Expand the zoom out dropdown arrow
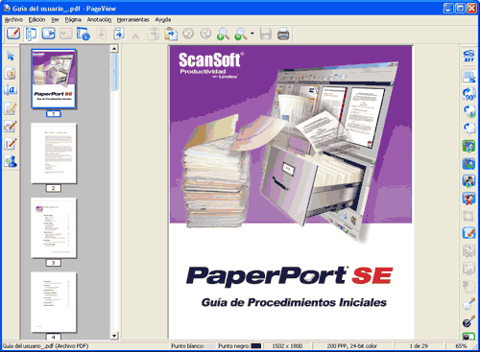Image resolution: width=480 pixels, height=352 pixels. [252, 34]
